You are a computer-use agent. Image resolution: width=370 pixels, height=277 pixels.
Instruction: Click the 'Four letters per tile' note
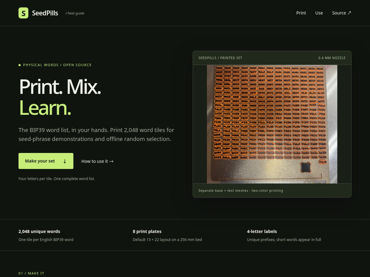click(57, 179)
